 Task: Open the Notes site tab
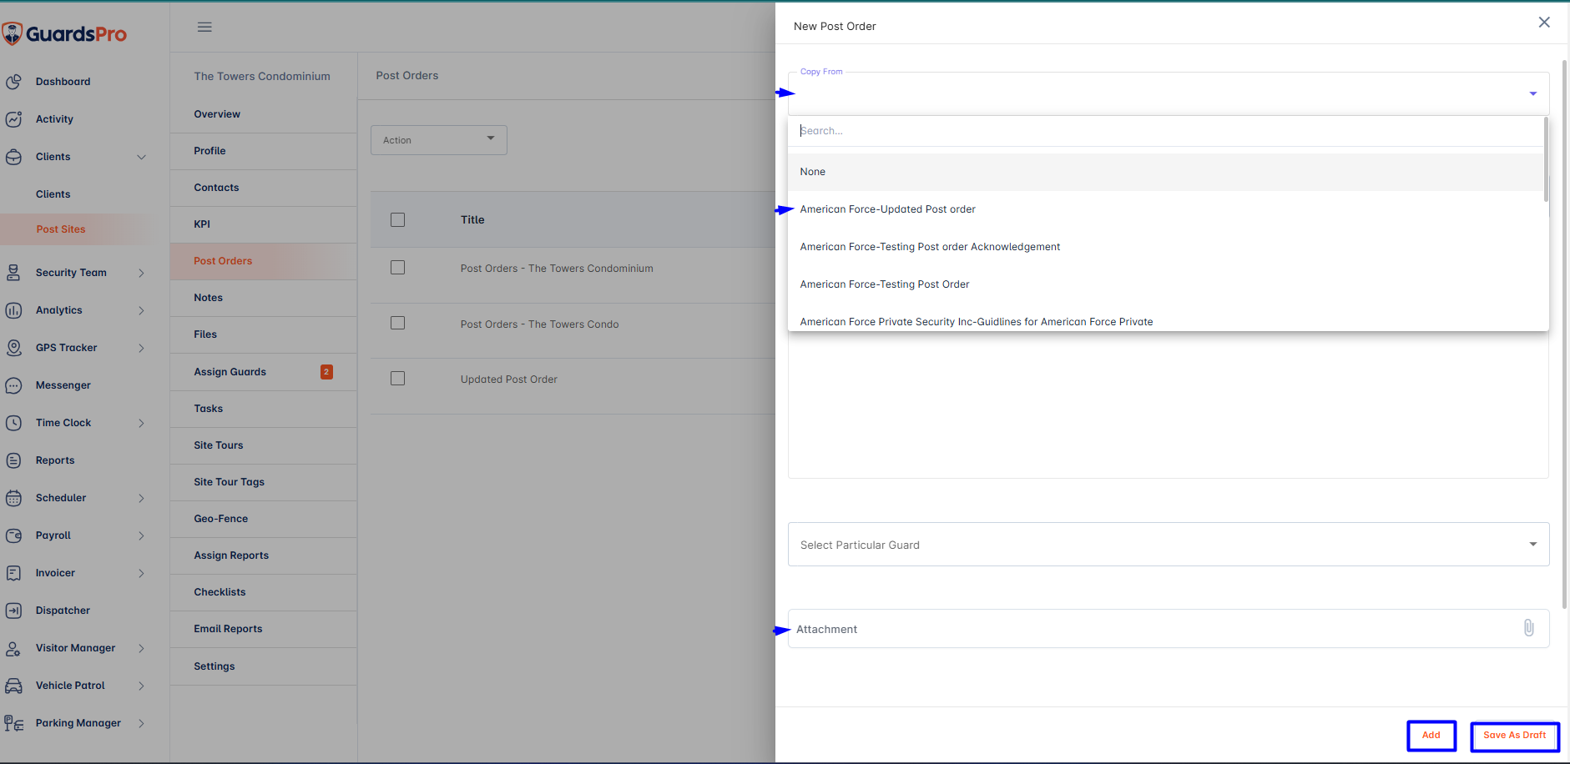[264, 298]
